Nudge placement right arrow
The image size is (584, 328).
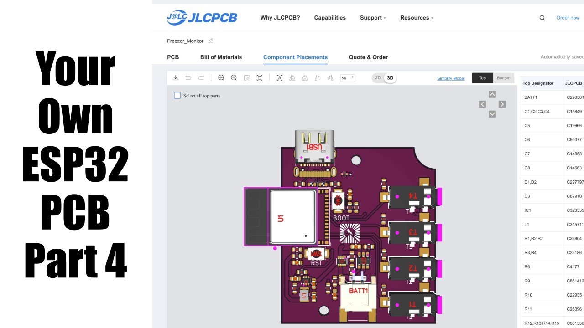[502, 104]
